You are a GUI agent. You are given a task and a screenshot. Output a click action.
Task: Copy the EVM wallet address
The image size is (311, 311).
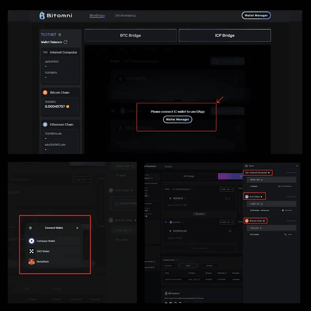tap(262, 204)
